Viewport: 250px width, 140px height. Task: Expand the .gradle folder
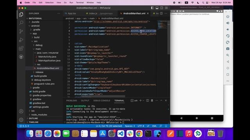tap(36, 30)
